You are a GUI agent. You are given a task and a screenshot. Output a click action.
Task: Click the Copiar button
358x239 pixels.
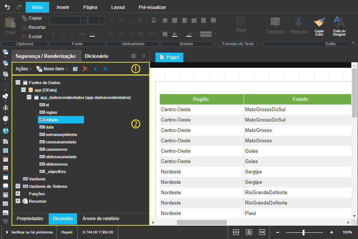click(32, 18)
